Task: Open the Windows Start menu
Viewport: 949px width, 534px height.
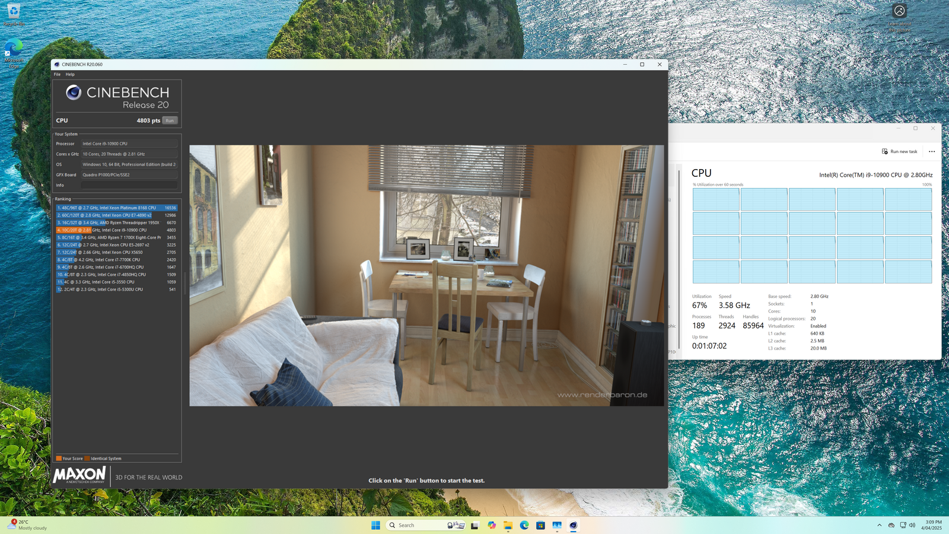Action: [375, 525]
